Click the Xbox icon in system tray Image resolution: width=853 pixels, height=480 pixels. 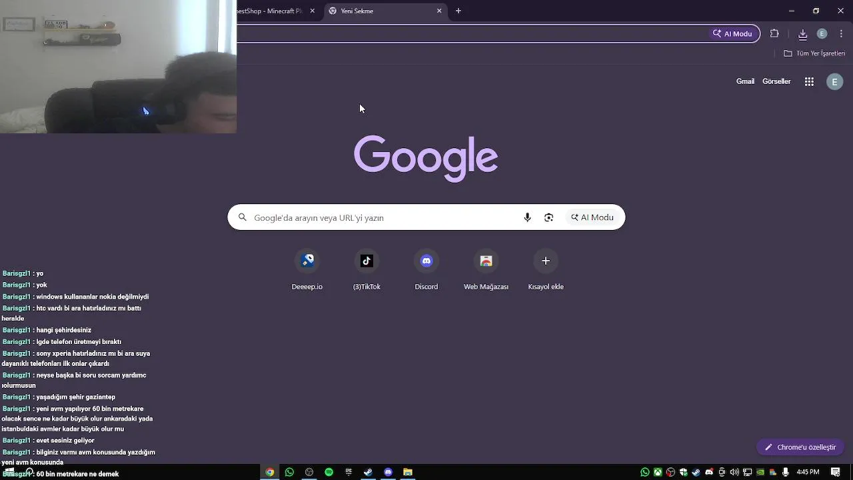point(658,472)
